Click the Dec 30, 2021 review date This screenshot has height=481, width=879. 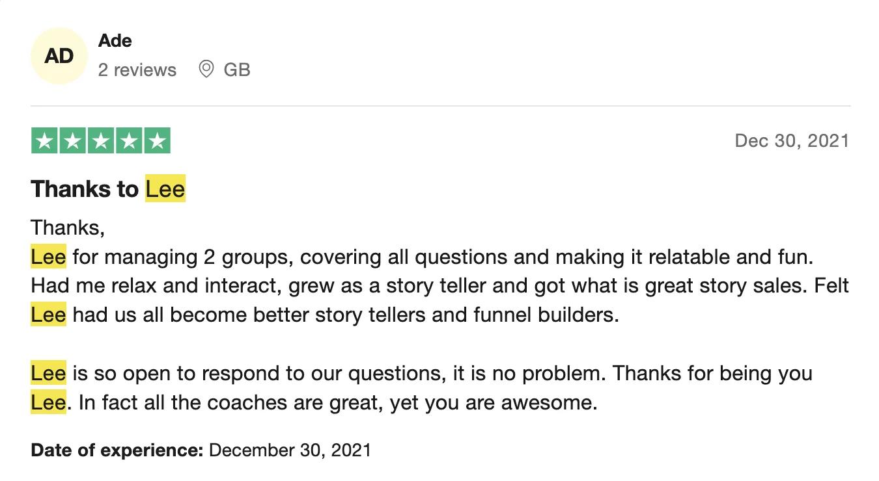(x=792, y=140)
